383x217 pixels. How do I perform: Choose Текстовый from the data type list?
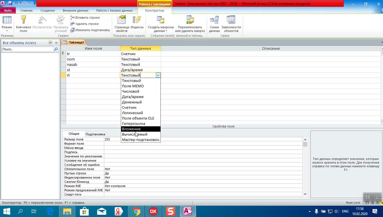click(141, 81)
